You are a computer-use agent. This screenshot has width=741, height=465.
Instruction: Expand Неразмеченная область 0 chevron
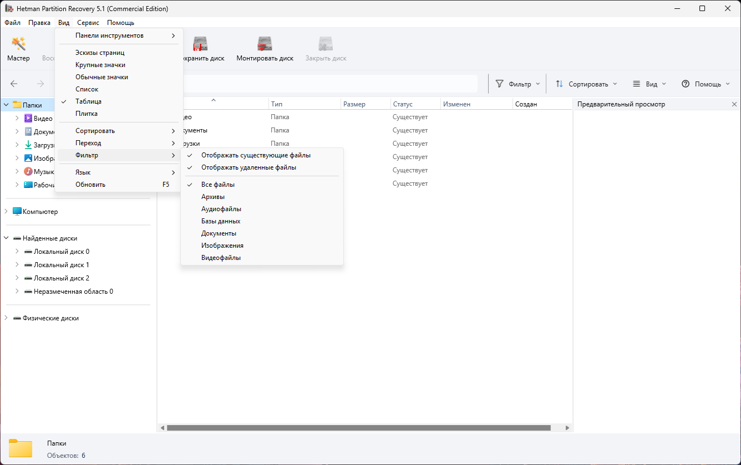point(17,291)
